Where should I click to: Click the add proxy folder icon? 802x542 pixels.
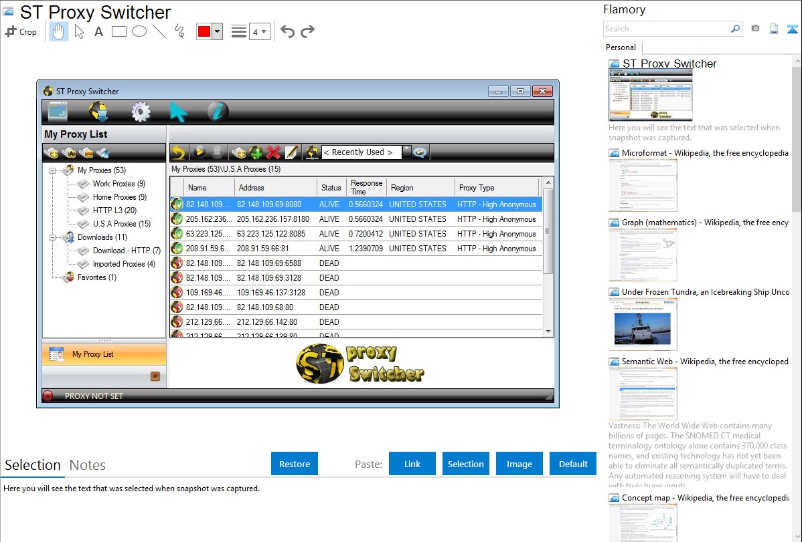(x=51, y=153)
